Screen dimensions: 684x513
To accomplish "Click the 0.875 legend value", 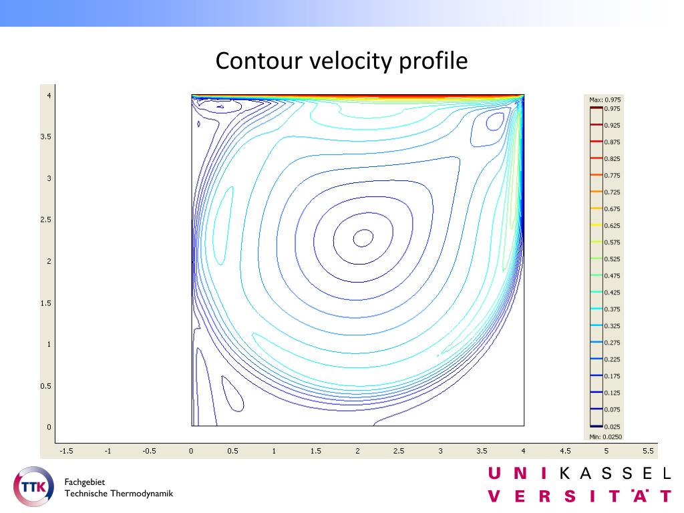I will [x=612, y=142].
